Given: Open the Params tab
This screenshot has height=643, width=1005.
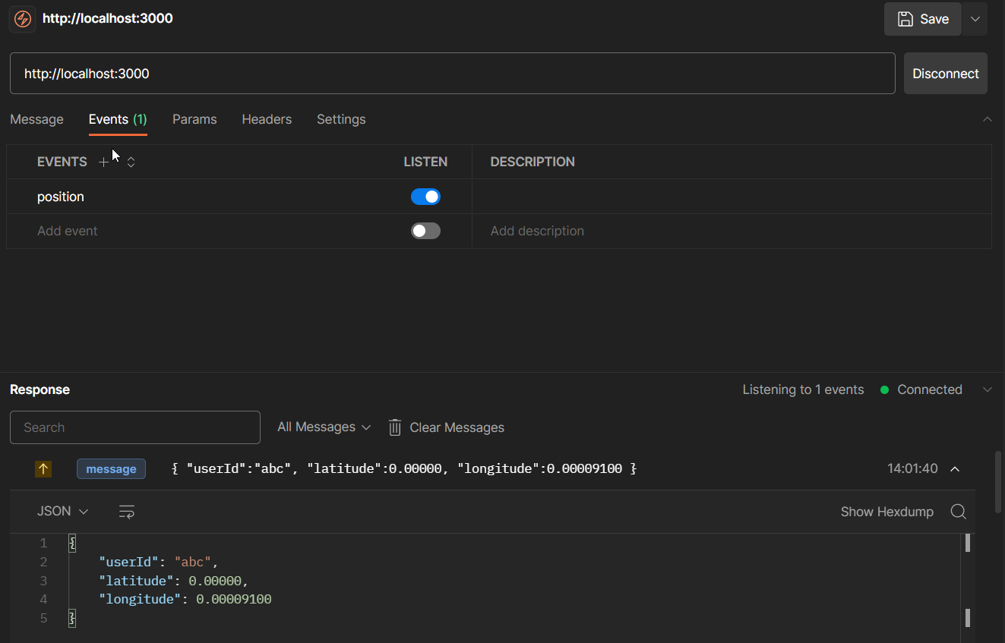Looking at the screenshot, I should 194,119.
